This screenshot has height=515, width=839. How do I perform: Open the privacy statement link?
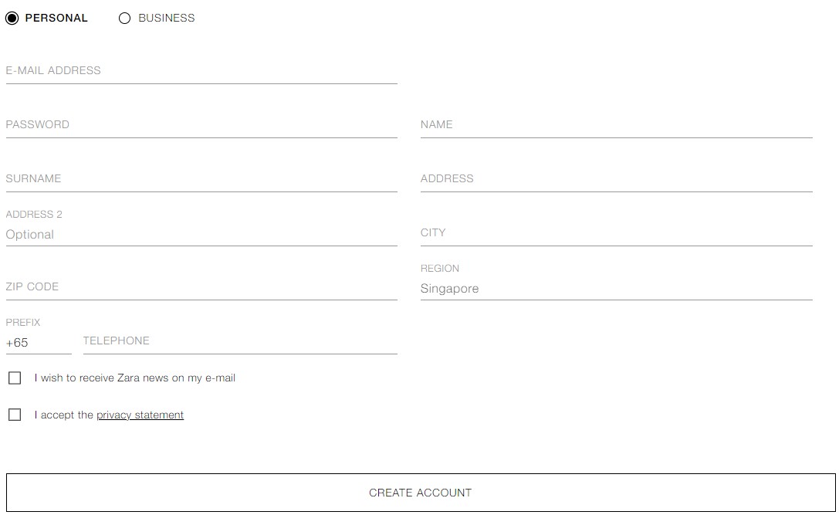140,415
